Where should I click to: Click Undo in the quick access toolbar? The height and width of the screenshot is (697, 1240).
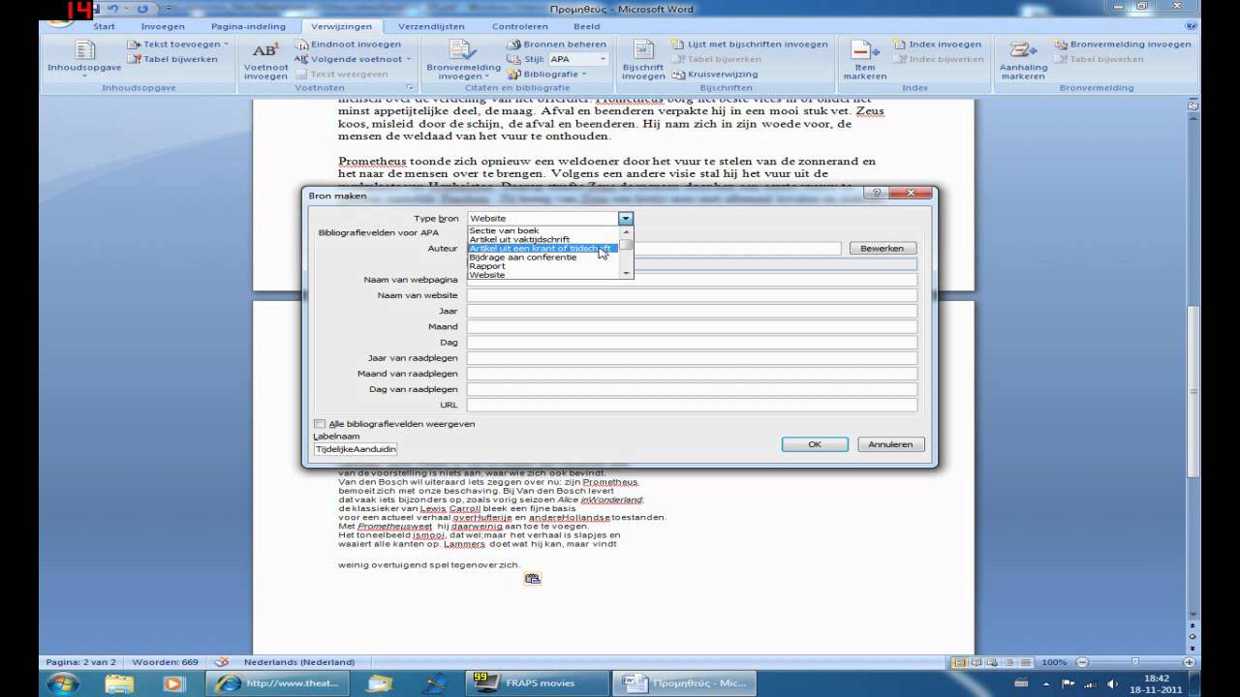tap(113, 9)
